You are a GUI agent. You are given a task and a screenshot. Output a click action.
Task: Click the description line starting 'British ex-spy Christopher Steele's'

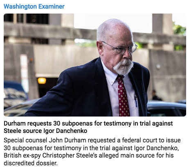coord(89,156)
